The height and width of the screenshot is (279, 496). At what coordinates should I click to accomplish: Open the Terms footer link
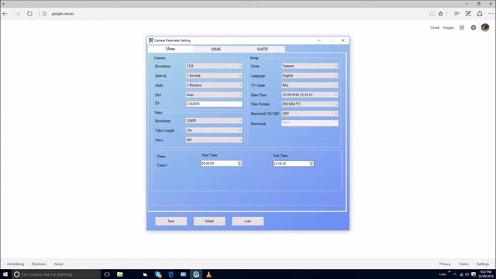[x=463, y=263]
